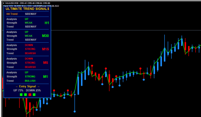Screen dimensions: 201x117
Task: Click WEAK strength value in M30 section
Action: (29, 36)
